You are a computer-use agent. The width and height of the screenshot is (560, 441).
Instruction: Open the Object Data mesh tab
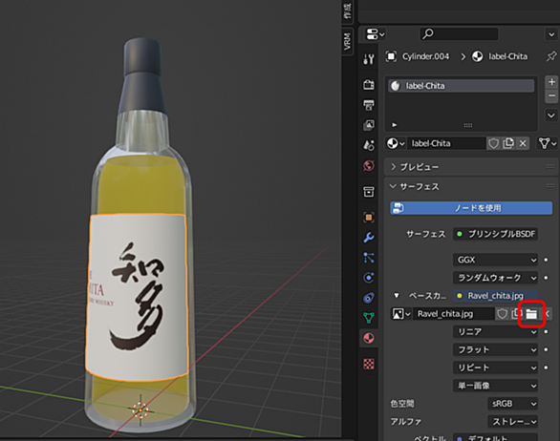(x=369, y=318)
